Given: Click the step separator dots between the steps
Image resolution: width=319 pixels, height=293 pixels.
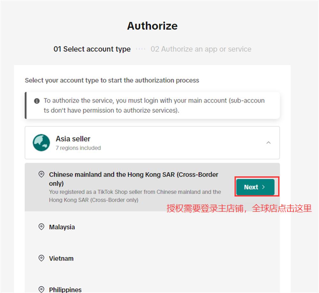Looking at the screenshot, I should tap(141, 49).
